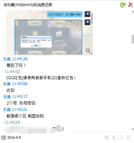Screen dimensions: 134x143
Task: Click the green refresh arrow icon
Action: coord(123,5)
